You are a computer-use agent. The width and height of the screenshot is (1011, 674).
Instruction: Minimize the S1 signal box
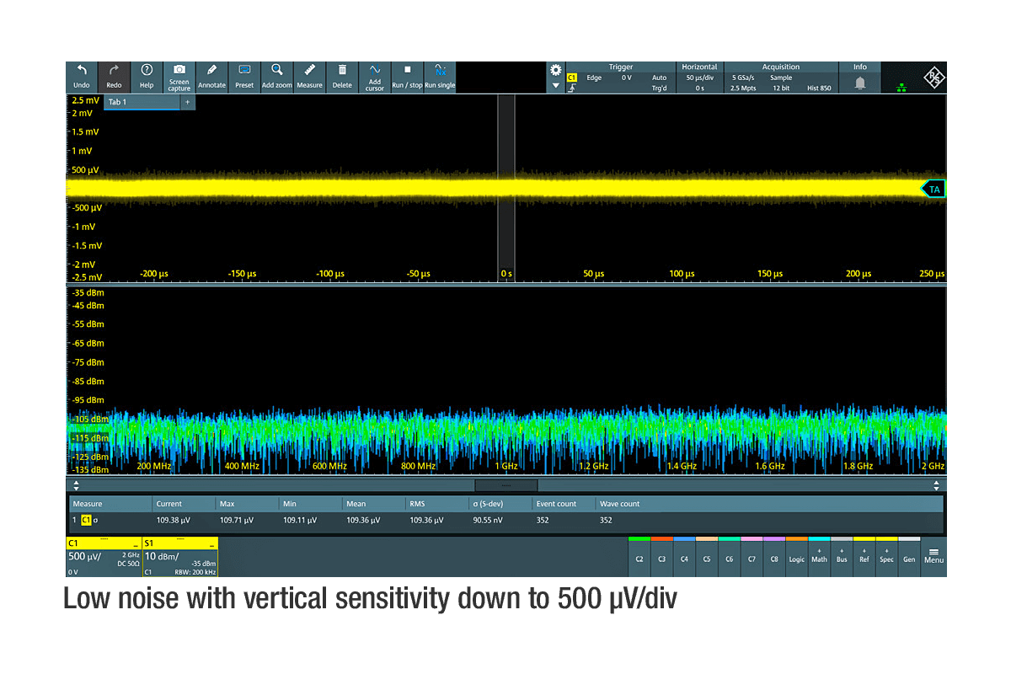tap(211, 544)
